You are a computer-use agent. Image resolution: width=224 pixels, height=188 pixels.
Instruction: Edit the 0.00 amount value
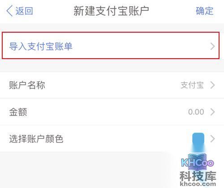pos(196,112)
